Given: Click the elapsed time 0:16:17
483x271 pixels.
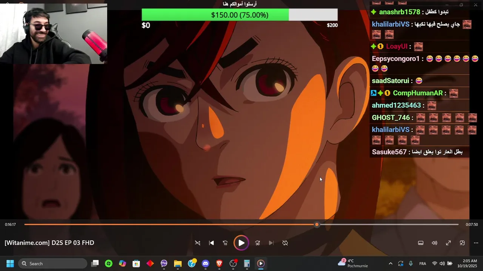Looking at the screenshot, I should click(11, 224).
